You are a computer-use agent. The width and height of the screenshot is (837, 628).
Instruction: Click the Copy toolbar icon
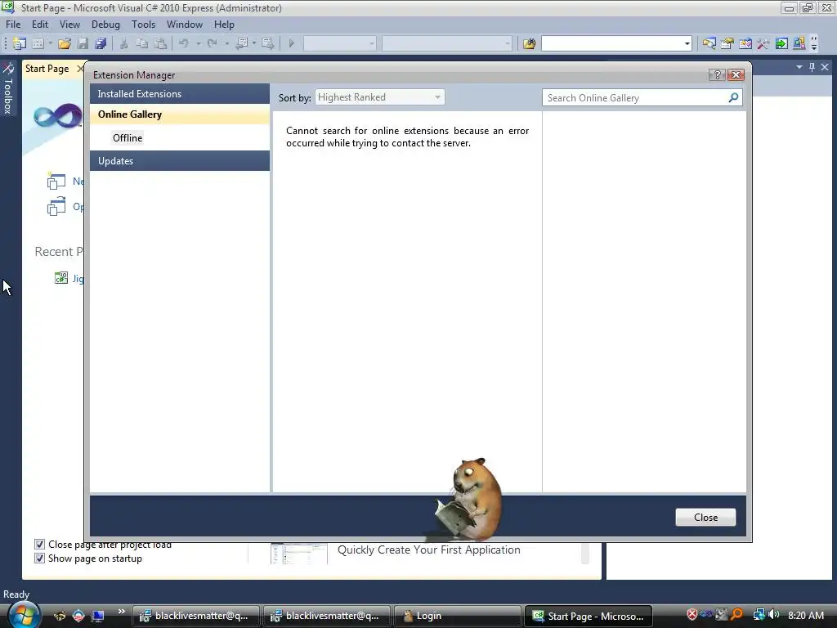pos(142,43)
